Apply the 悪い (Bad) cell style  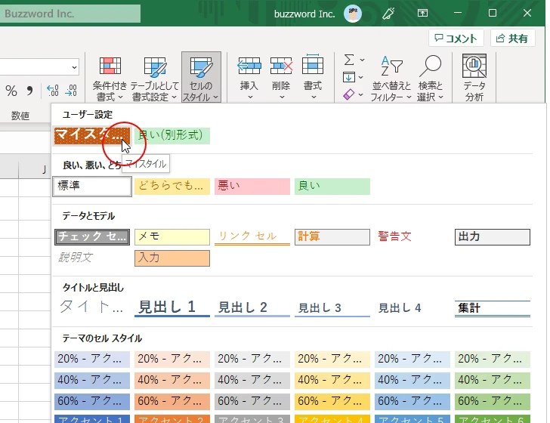[252, 187]
